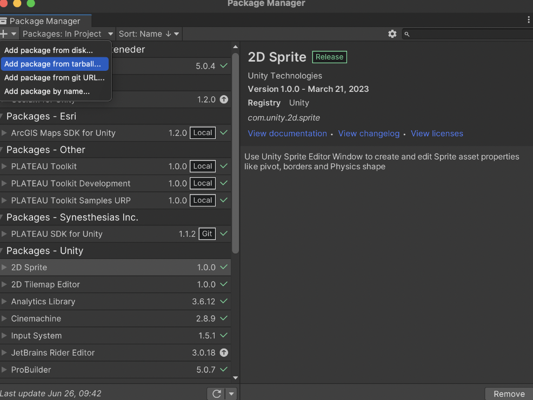Open the add package dropdown arrow

coord(14,34)
